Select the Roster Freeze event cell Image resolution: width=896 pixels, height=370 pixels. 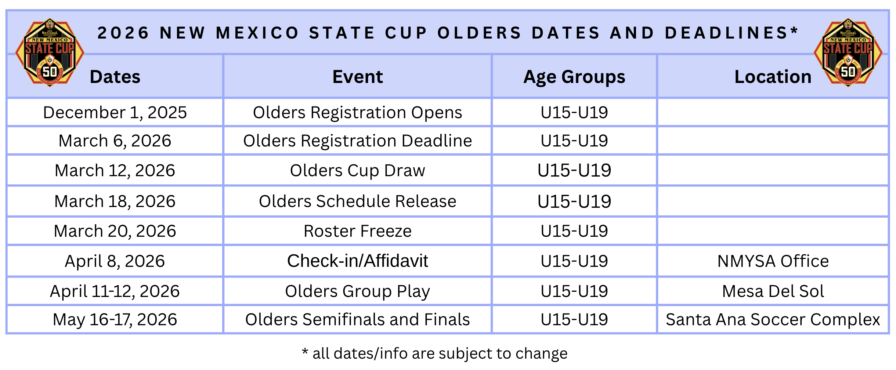pyautogui.click(x=357, y=231)
